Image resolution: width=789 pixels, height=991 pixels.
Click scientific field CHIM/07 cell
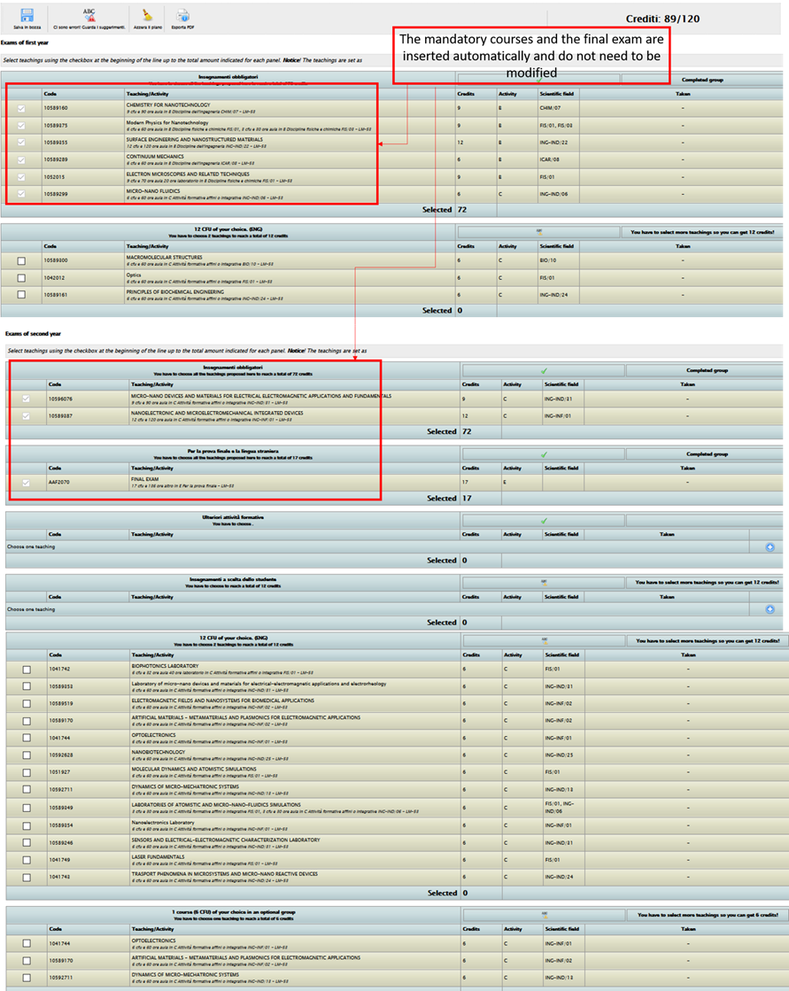coord(550,108)
